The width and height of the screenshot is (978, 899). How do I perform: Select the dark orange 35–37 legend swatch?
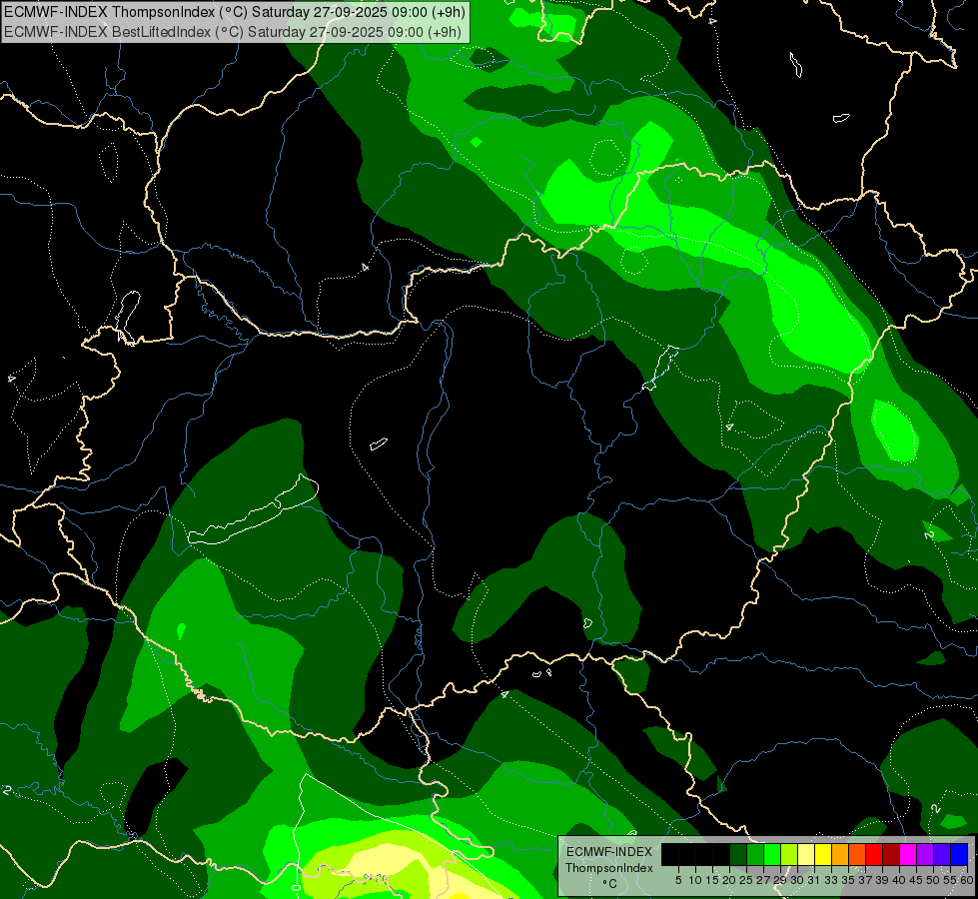(x=857, y=854)
